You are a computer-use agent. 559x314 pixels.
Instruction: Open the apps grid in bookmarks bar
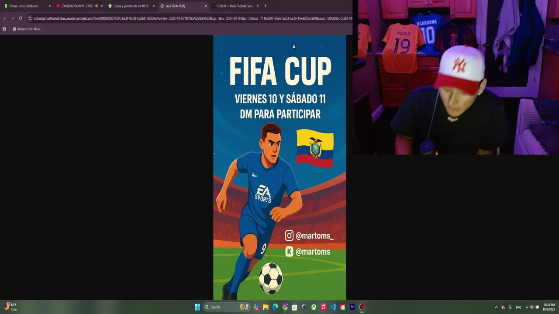(x=4, y=29)
